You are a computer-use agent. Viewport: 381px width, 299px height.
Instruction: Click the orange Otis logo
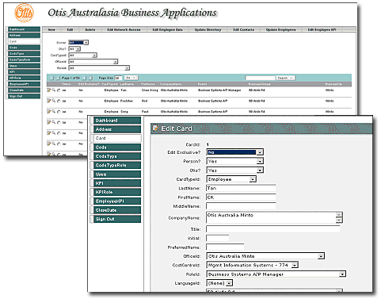24,13
